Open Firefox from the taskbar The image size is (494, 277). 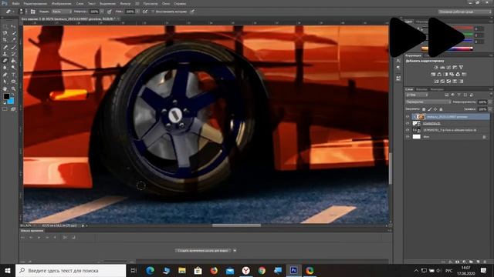pos(214,270)
